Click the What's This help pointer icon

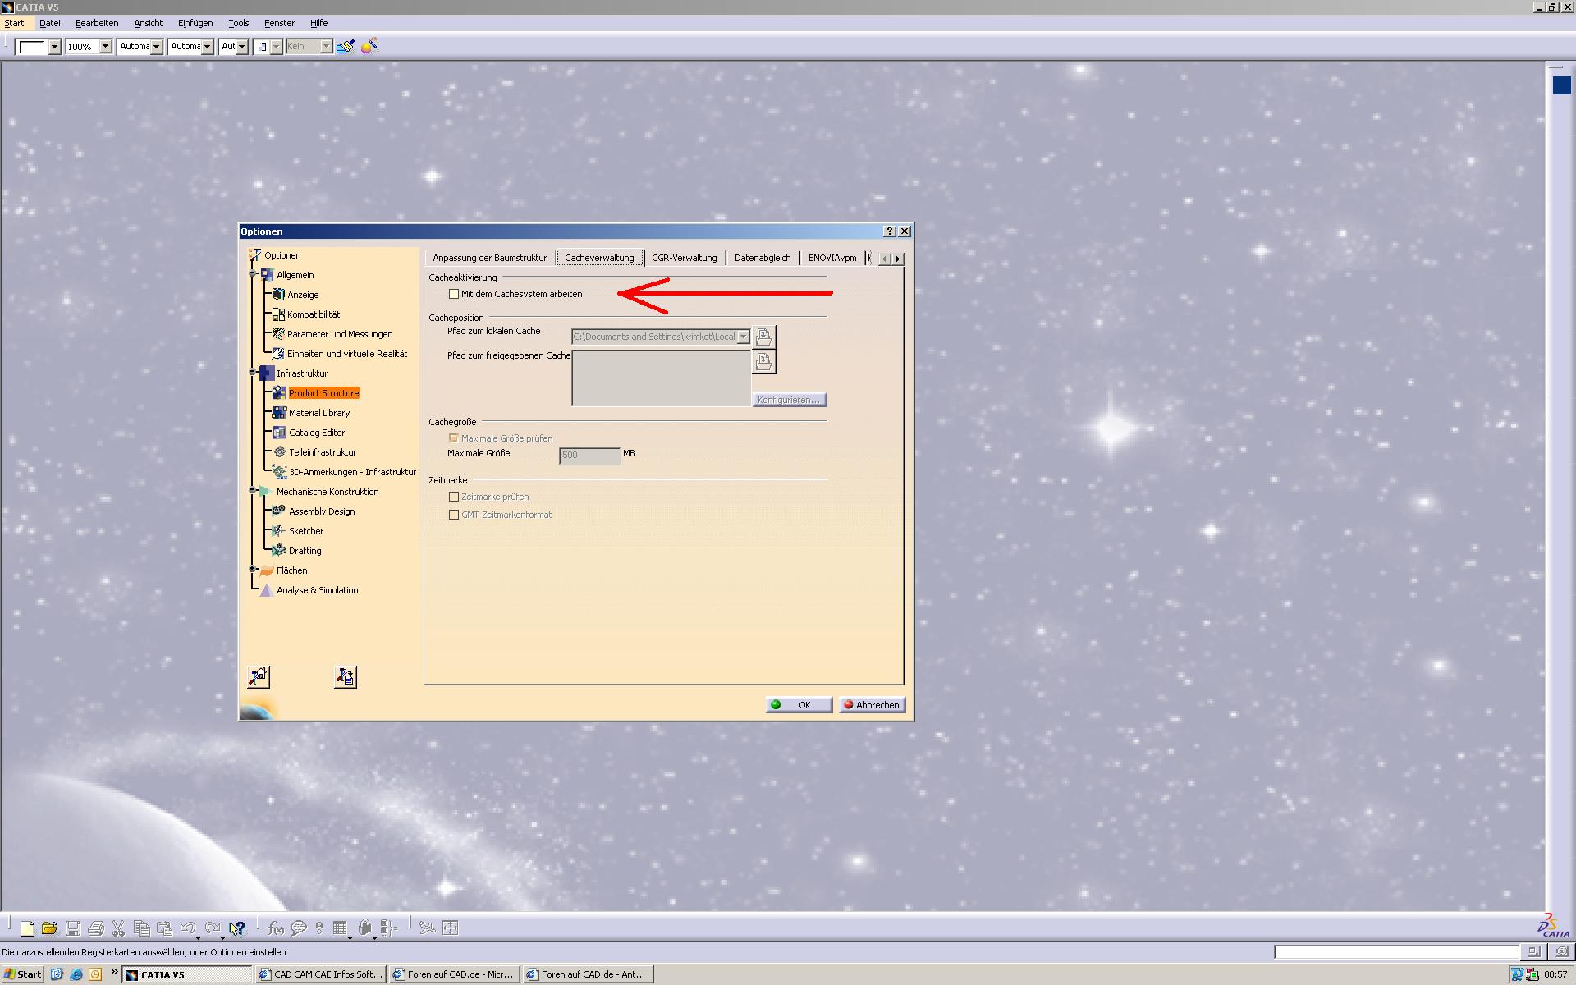pos(237,928)
